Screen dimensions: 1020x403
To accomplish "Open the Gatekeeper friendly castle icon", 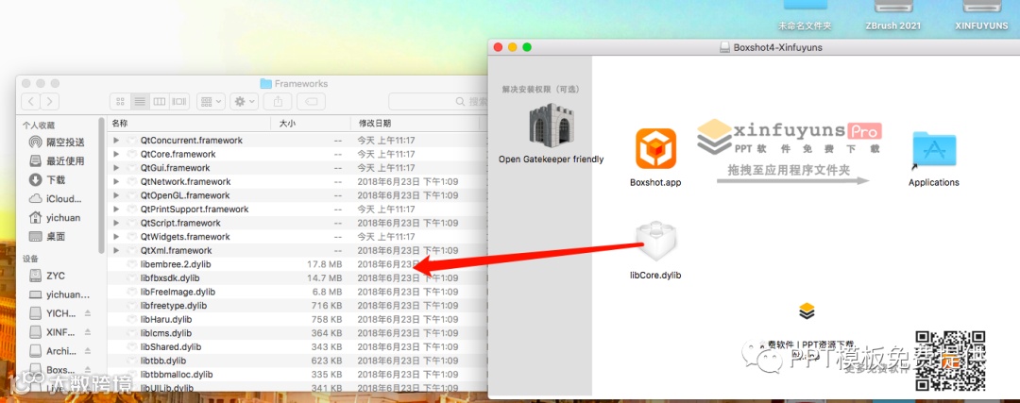I will pyautogui.click(x=551, y=124).
